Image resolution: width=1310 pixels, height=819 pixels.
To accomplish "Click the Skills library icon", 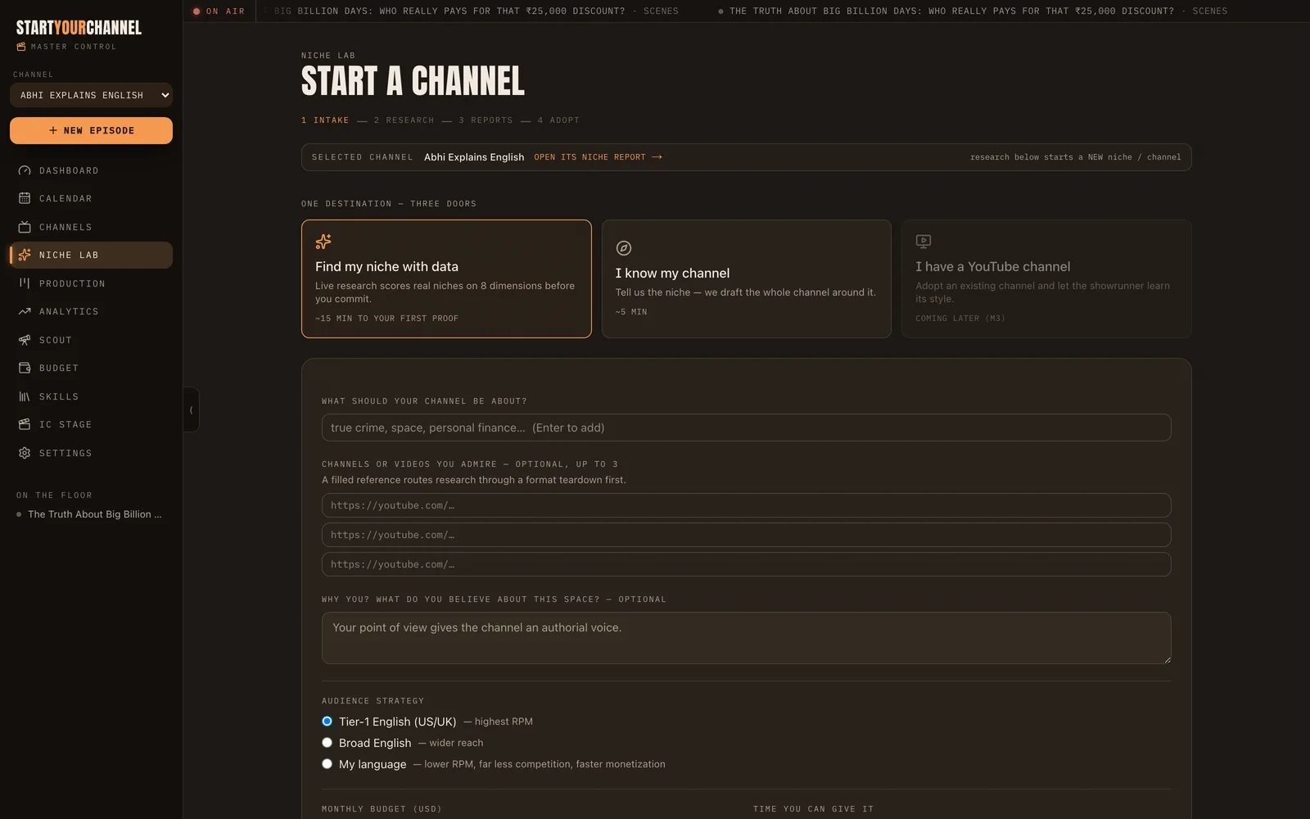I will pos(25,396).
